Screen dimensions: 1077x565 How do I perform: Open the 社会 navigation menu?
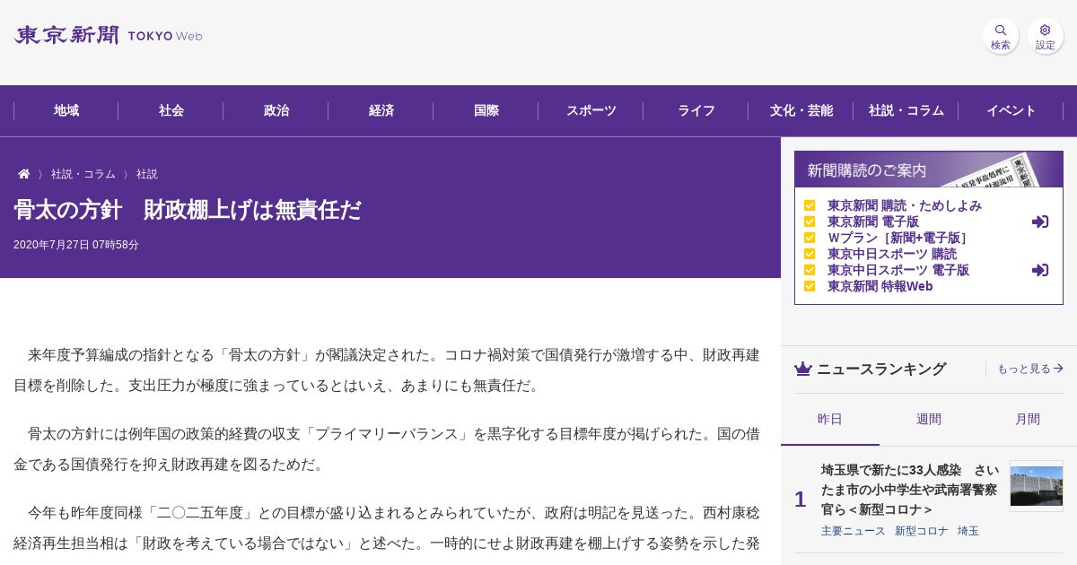click(x=171, y=111)
